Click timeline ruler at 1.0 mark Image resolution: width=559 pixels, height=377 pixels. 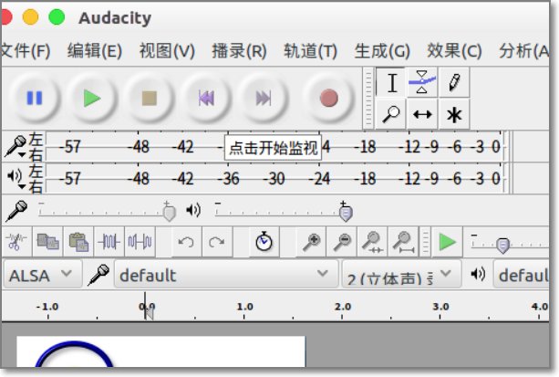[x=244, y=307]
